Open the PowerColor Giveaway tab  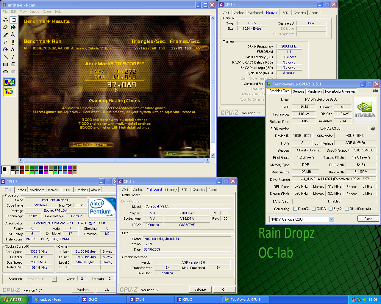341,91
